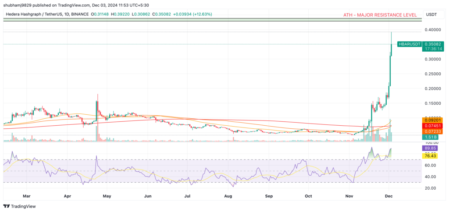Click the USDT currency label
The height and width of the screenshot is (212, 449).
(x=431, y=14)
